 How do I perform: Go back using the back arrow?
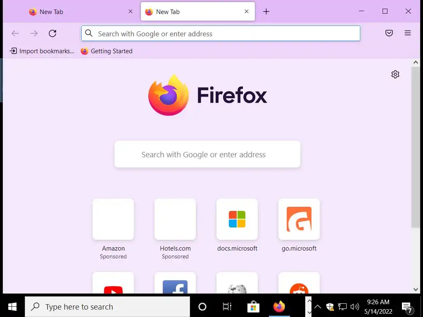click(x=15, y=33)
